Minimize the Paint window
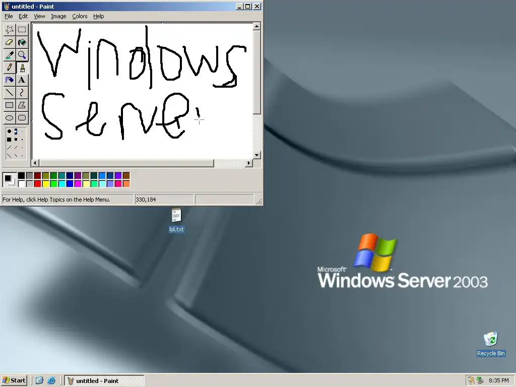Viewport: 516px width, 387px height. click(x=240, y=6)
